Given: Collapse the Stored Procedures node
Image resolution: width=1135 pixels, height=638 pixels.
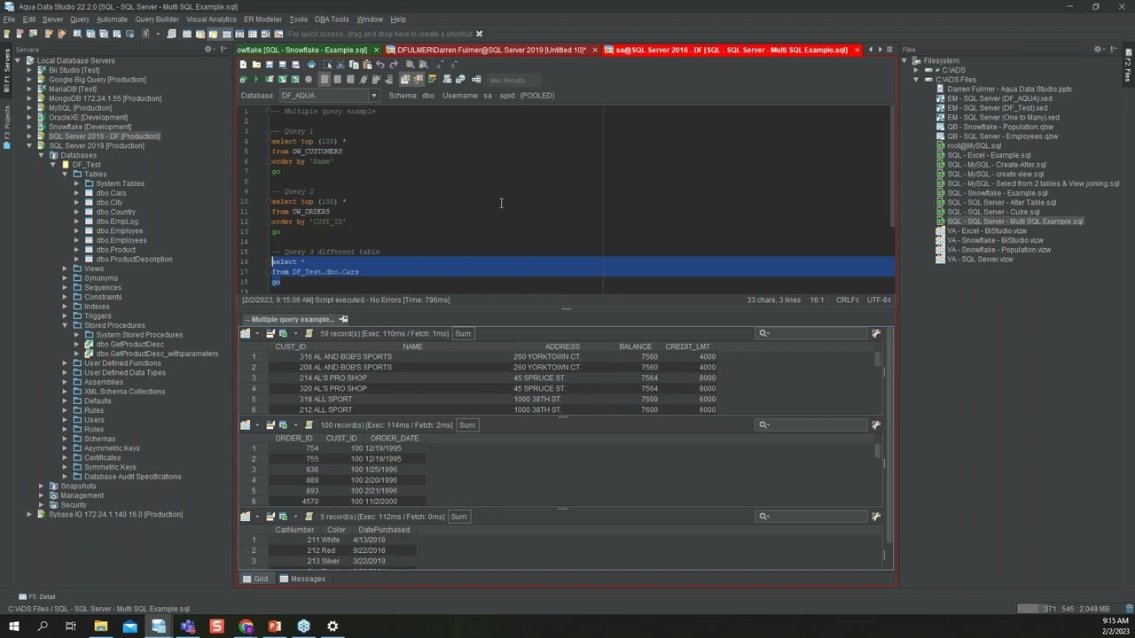Looking at the screenshot, I should tap(65, 325).
